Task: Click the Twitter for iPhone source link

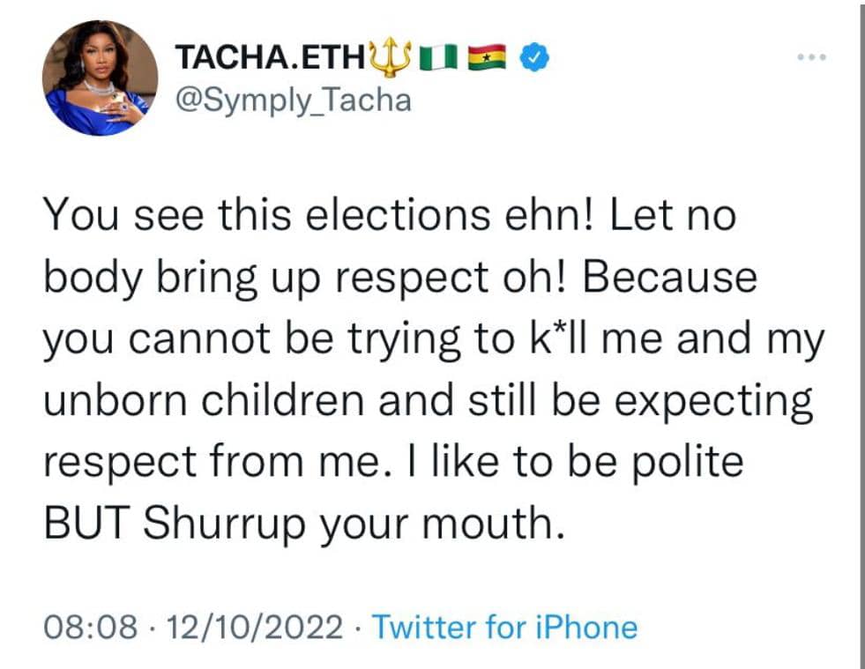Action: 504,628
